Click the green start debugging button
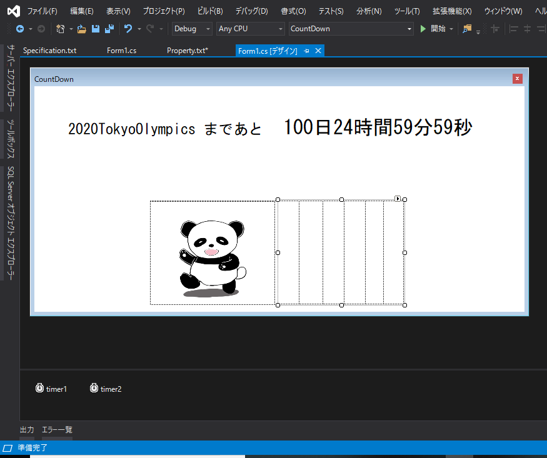 (x=423, y=29)
